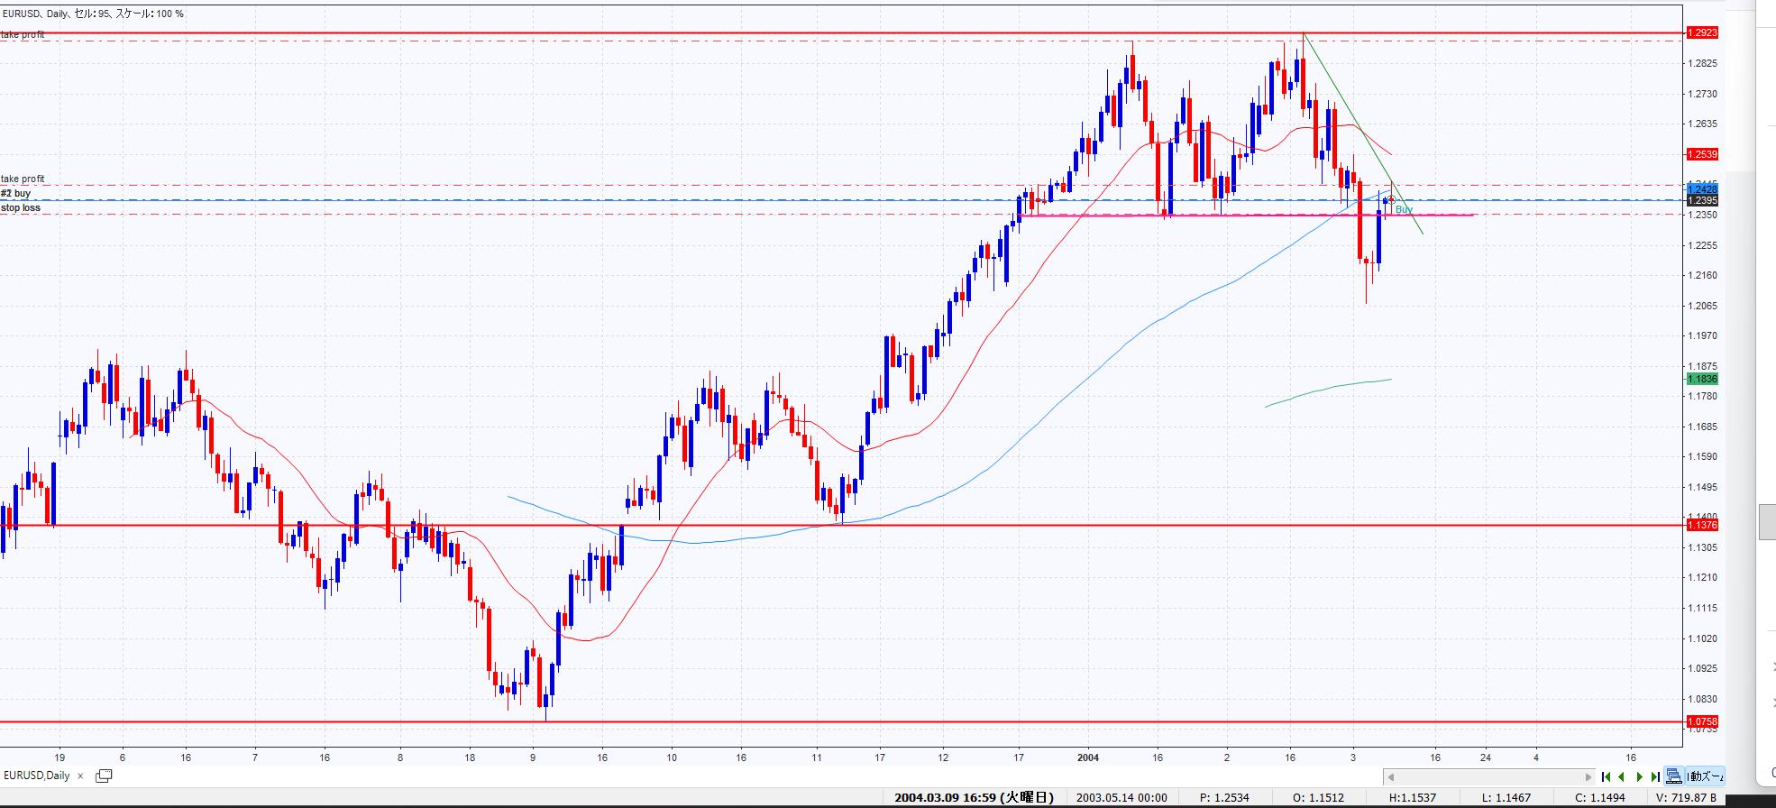Jump to the first bar of chart
This screenshot has width=1776, height=808.
click(1606, 776)
